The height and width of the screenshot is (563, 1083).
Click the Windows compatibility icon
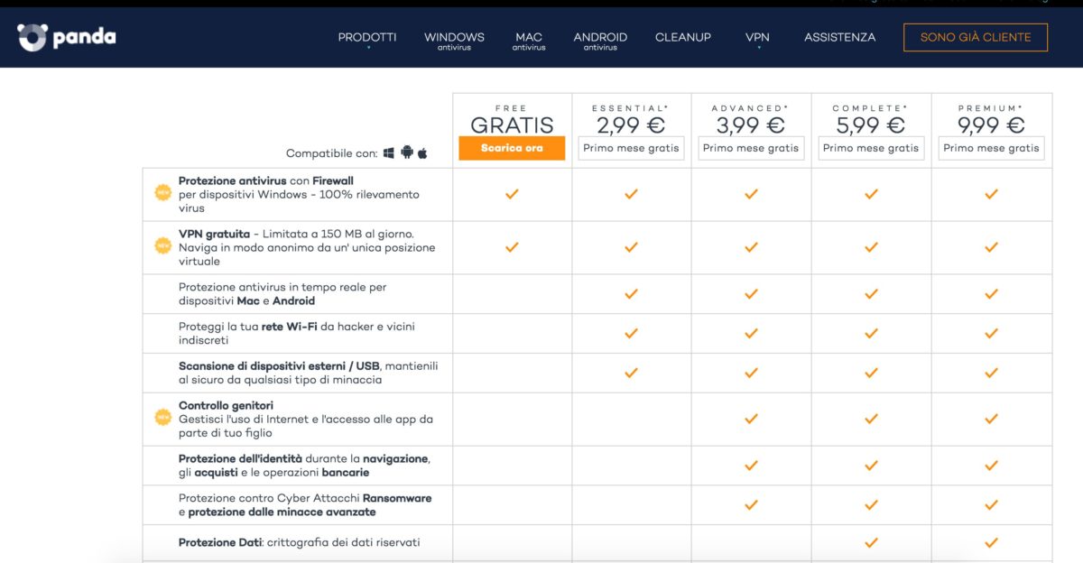pos(389,153)
